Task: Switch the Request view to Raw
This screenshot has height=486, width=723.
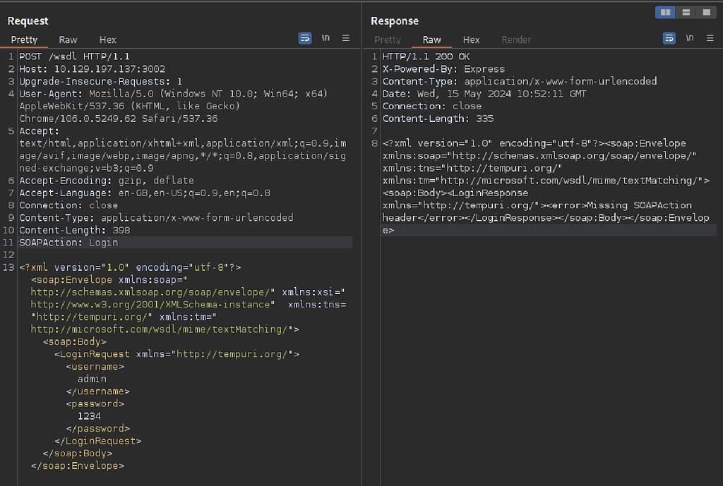Action: [68, 40]
